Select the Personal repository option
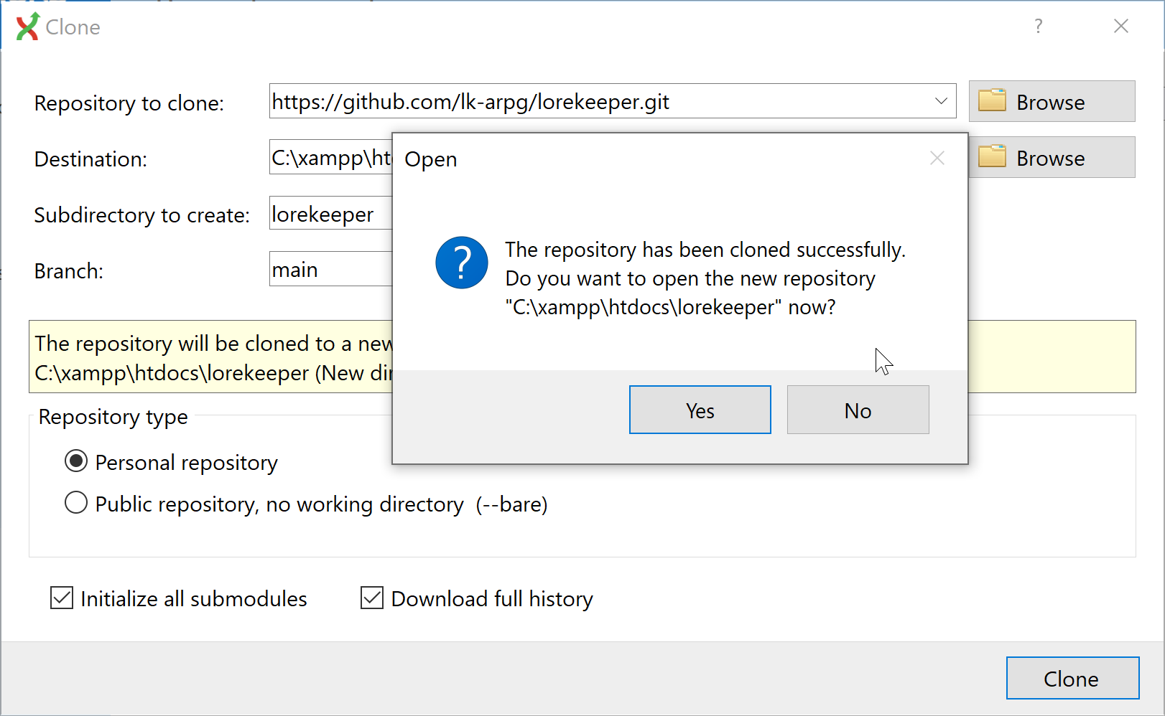This screenshot has height=716, width=1165. pyautogui.click(x=76, y=461)
